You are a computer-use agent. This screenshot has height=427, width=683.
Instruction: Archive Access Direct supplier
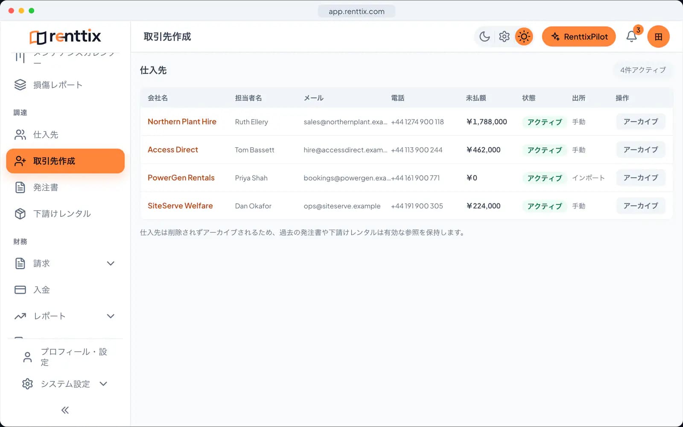(x=640, y=150)
